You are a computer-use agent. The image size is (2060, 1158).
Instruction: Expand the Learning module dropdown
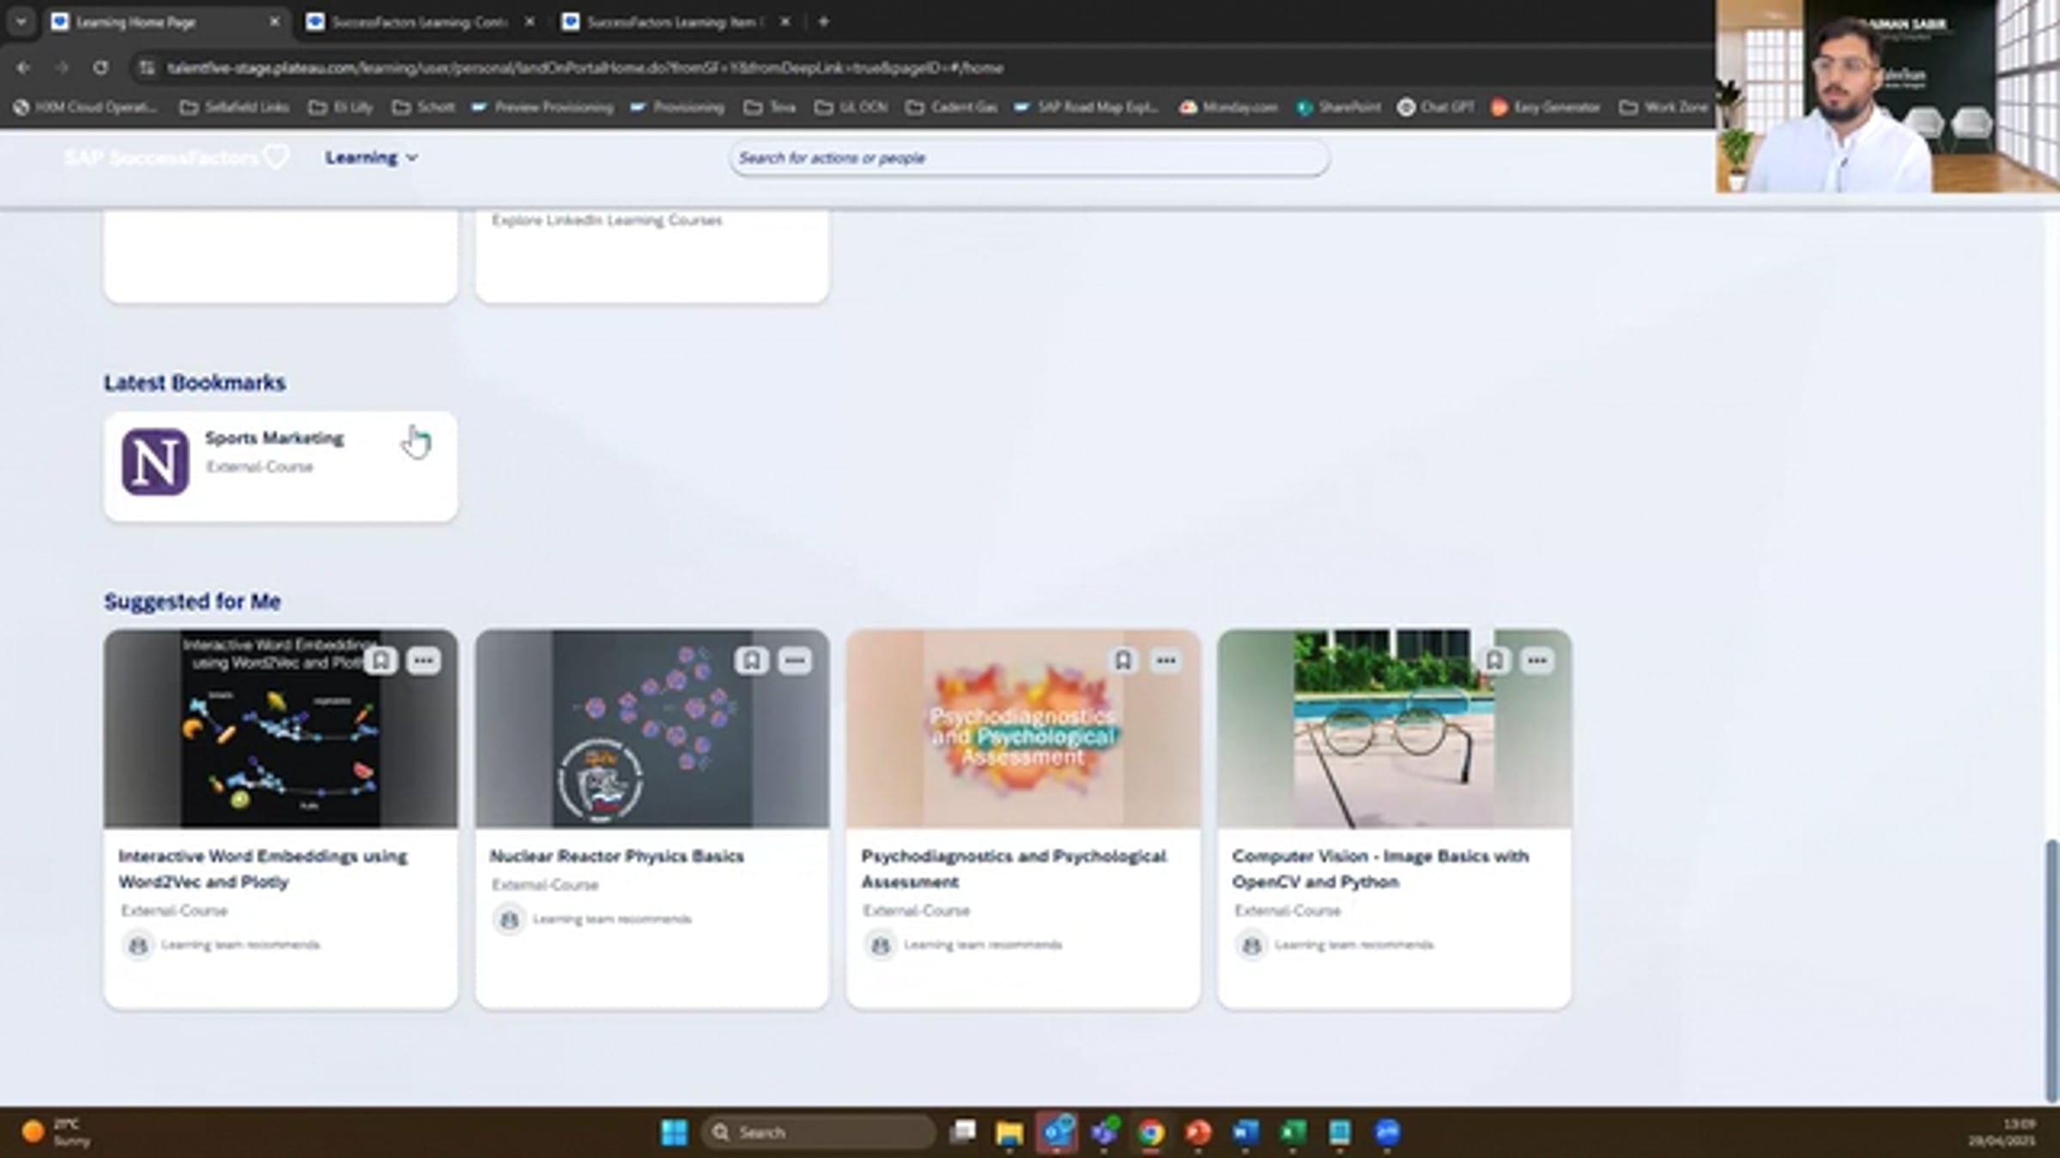pyautogui.click(x=371, y=158)
